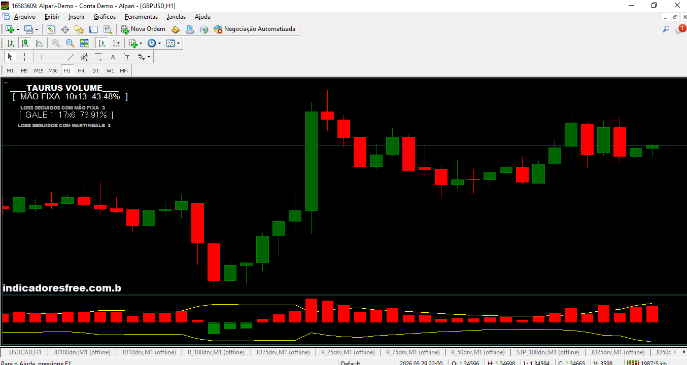Select the Fibonacci Retracement tool
This screenshot has width=687, height=365.
[x=99, y=57]
